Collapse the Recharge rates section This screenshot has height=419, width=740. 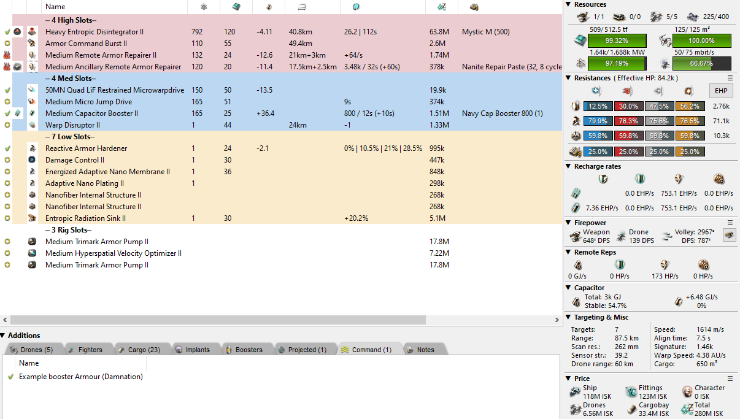568,166
